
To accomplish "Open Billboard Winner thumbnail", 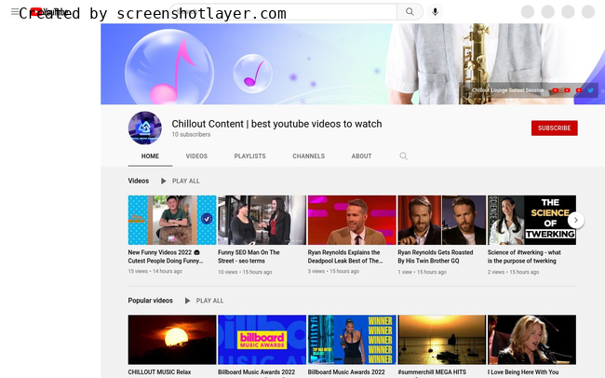I will (x=352, y=340).
